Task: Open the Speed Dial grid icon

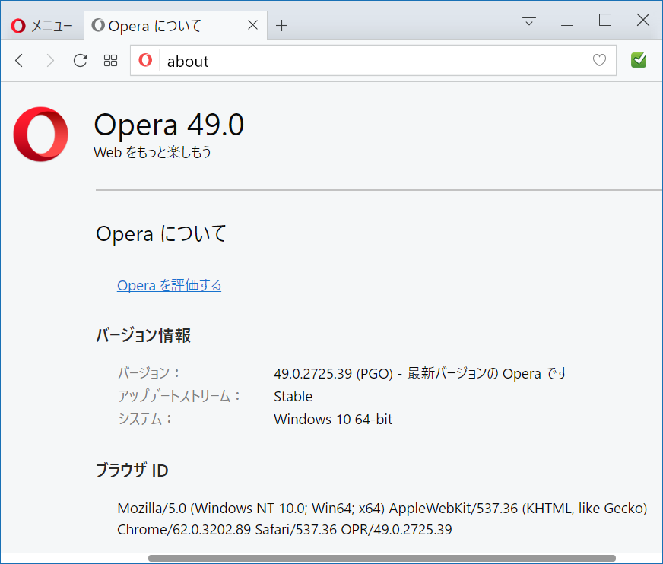Action: [x=110, y=61]
